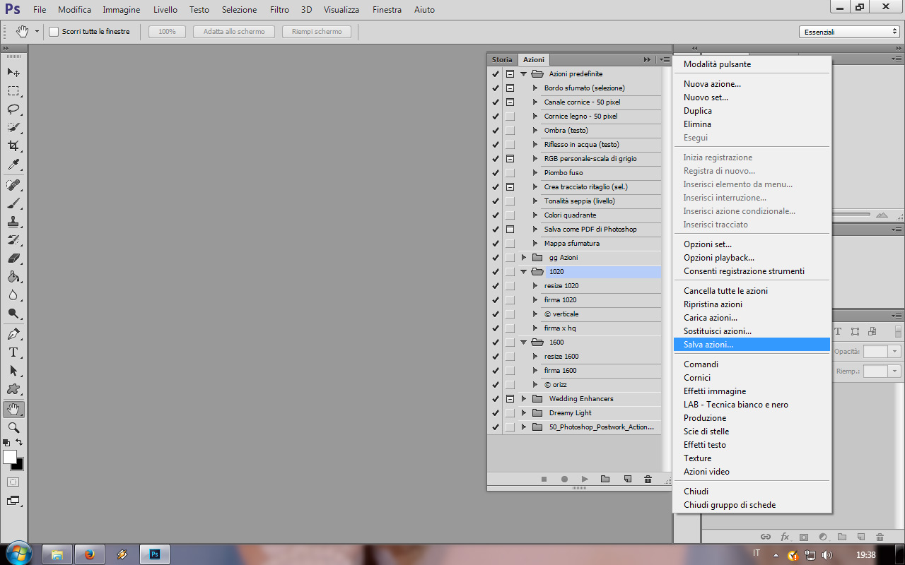
Task: Select the Lasso tool
Action: (13, 109)
